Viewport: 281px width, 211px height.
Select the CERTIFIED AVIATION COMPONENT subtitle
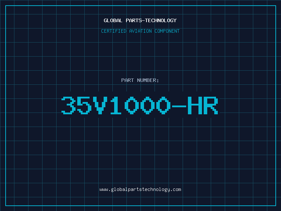140,31
